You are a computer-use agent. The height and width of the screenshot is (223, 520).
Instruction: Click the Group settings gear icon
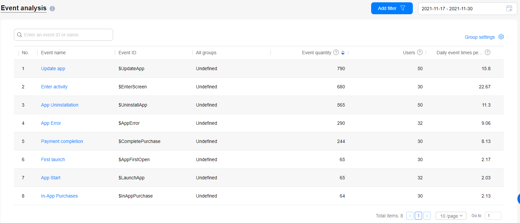pyautogui.click(x=501, y=37)
